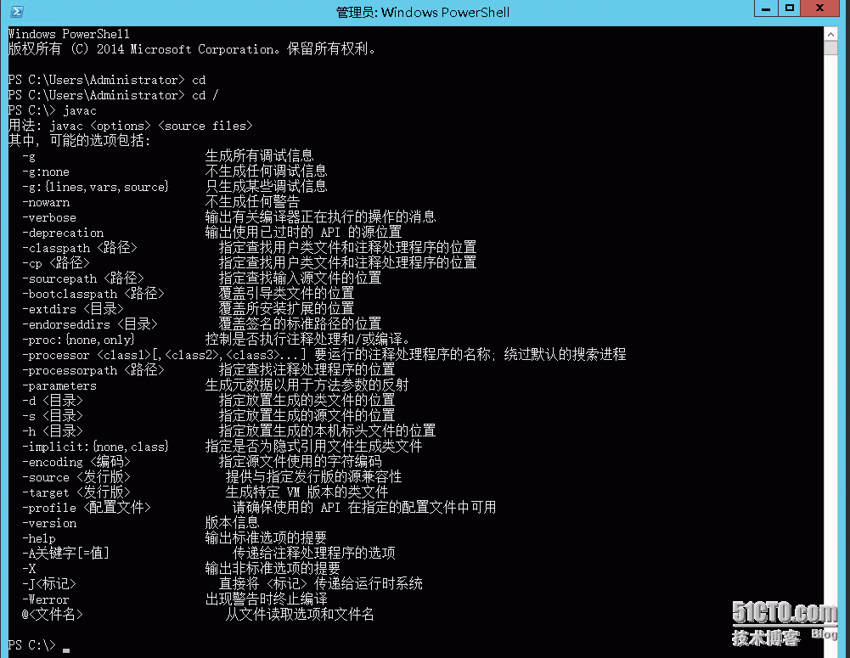Image resolution: width=850 pixels, height=658 pixels.
Task: Click the text 'javac' command line
Action: click(53, 110)
